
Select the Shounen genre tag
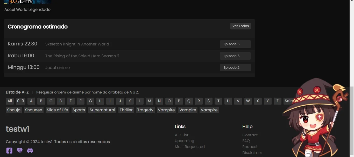(33, 110)
